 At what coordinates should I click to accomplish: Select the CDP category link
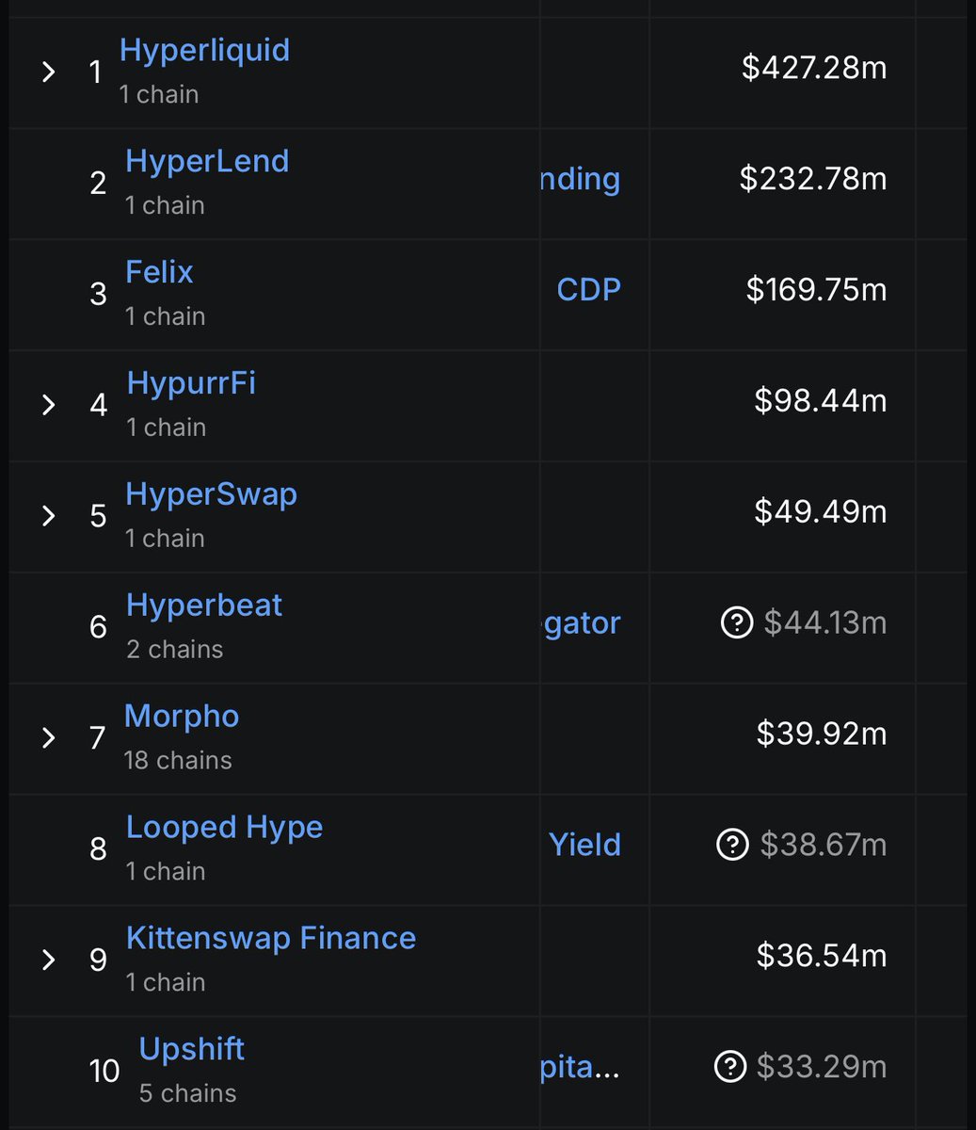click(x=589, y=289)
